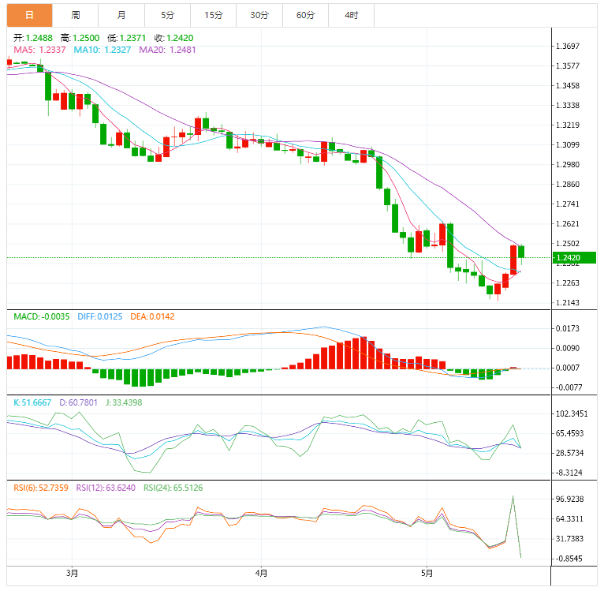The width and height of the screenshot is (604, 591).
Task: Click the -0.8545 RSI axis label
Action: pos(569,559)
